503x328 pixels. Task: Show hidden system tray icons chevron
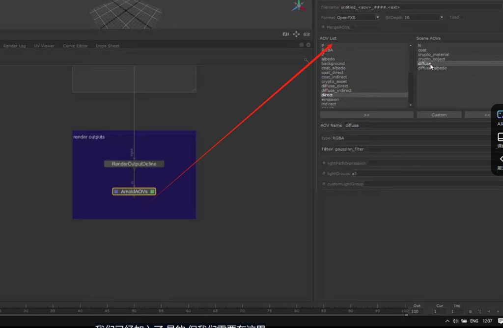pos(447,321)
